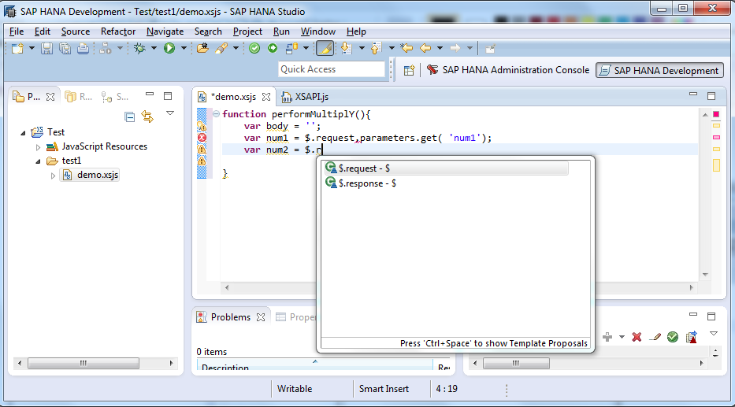Open the Run button dropdown arrow
The image size is (735, 407).
pos(184,49)
